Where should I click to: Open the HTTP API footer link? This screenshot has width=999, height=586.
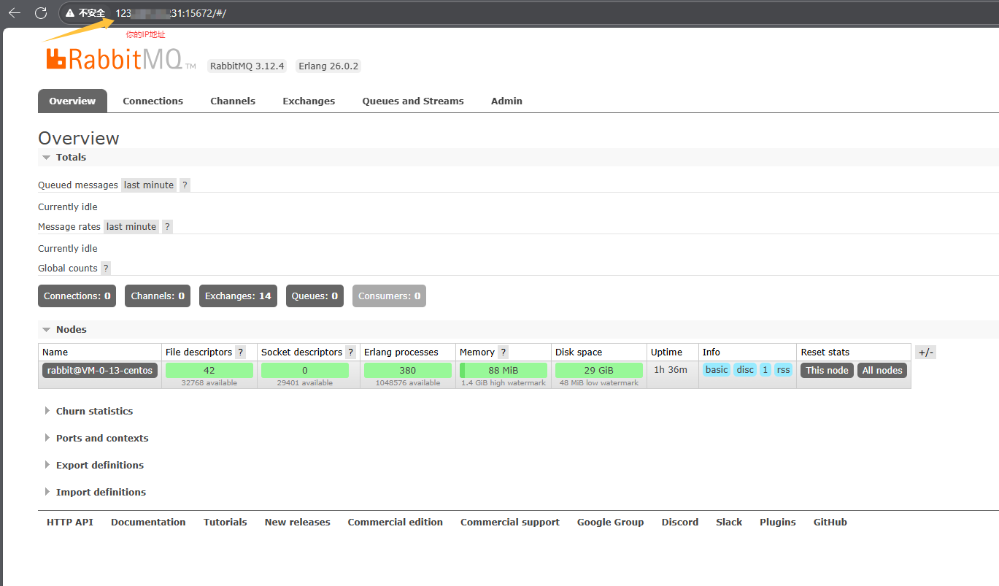pyautogui.click(x=70, y=522)
